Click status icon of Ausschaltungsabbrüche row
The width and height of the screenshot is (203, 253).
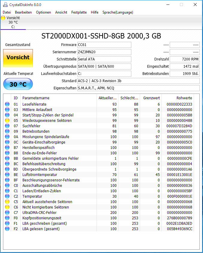[7, 185]
